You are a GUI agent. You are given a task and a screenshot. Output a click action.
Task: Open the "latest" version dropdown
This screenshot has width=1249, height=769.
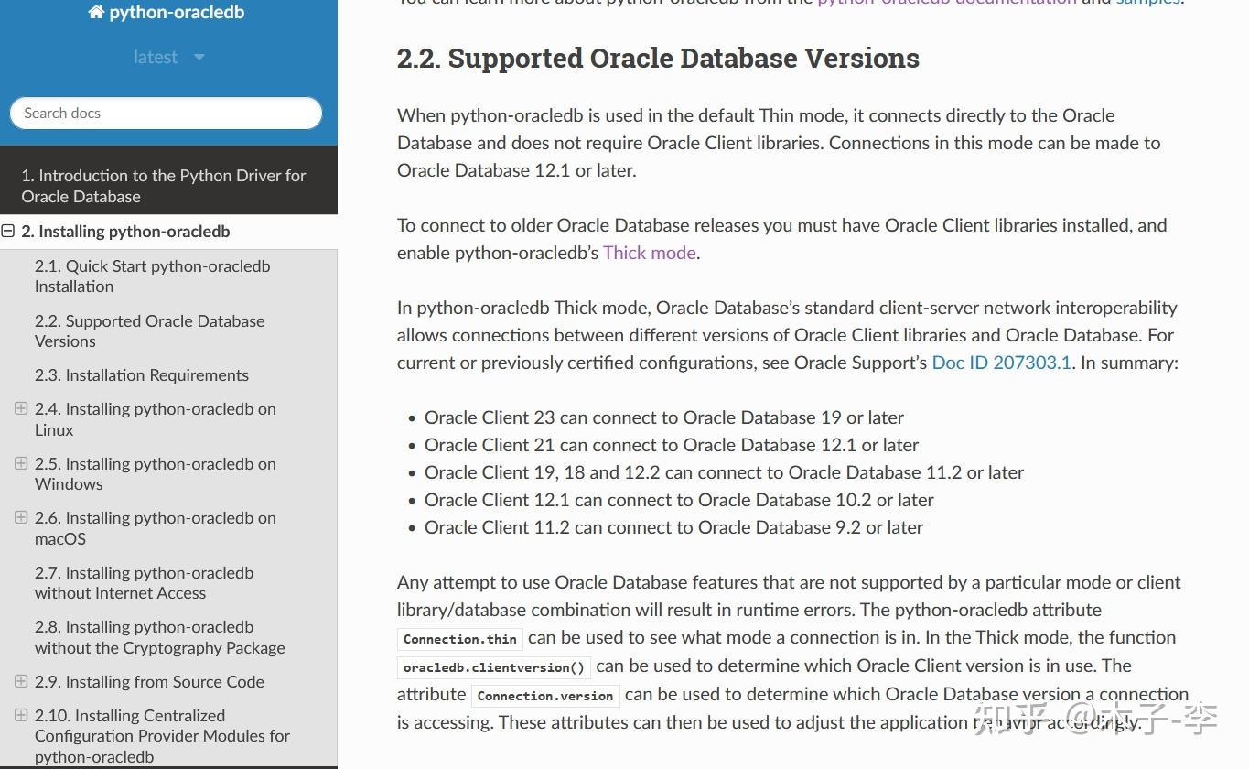coord(168,57)
